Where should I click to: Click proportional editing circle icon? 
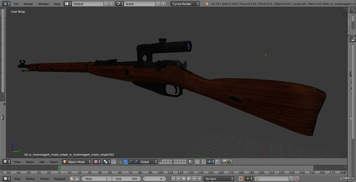pos(197,162)
